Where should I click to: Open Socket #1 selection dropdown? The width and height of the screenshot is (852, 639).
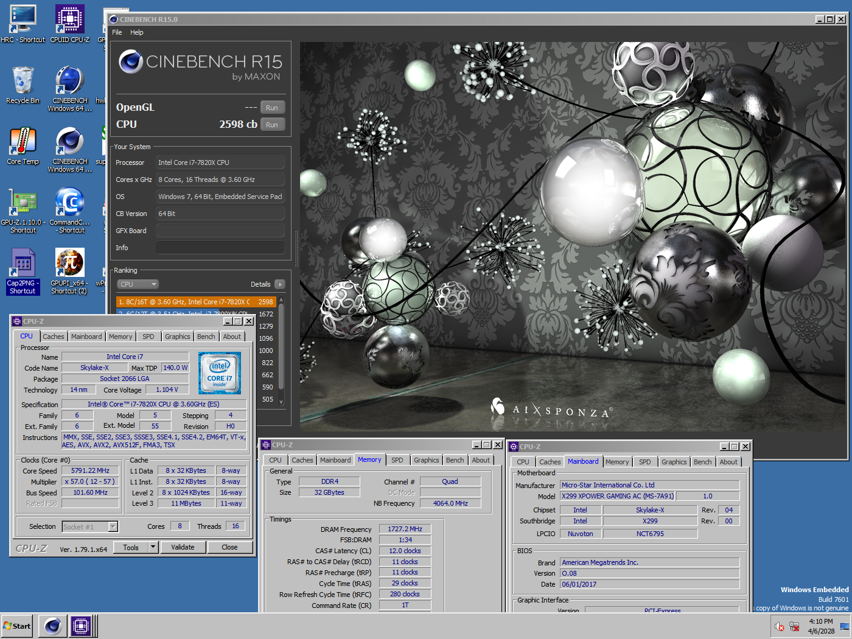tap(90, 527)
